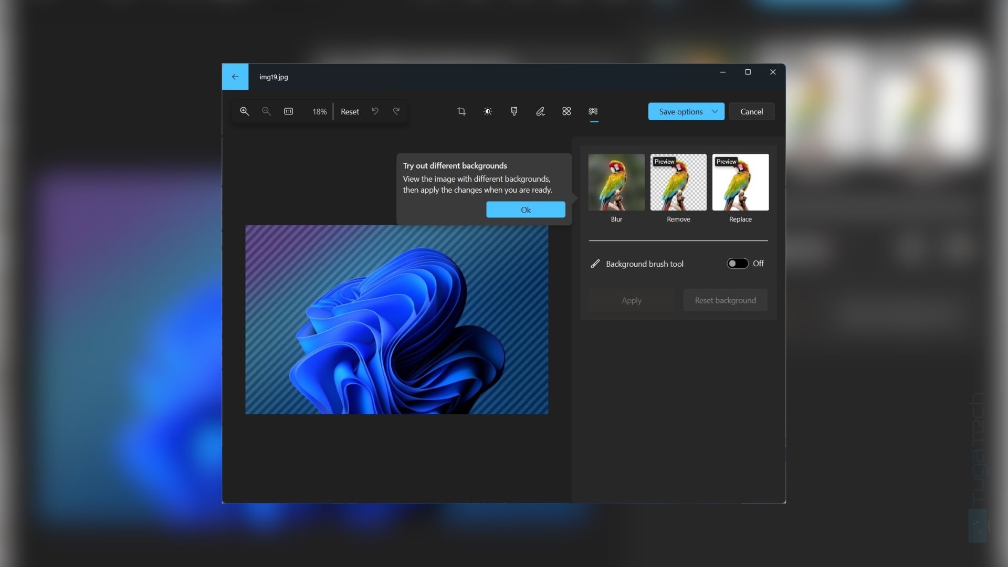This screenshot has height=567, width=1008.
Task: Expand the Save options dropdown arrow
Action: pos(715,111)
